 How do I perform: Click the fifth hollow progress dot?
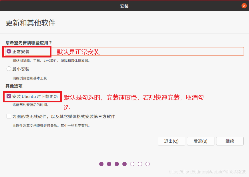pos(132,164)
